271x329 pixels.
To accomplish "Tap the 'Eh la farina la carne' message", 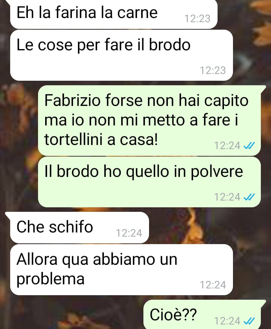I will 114,14.
